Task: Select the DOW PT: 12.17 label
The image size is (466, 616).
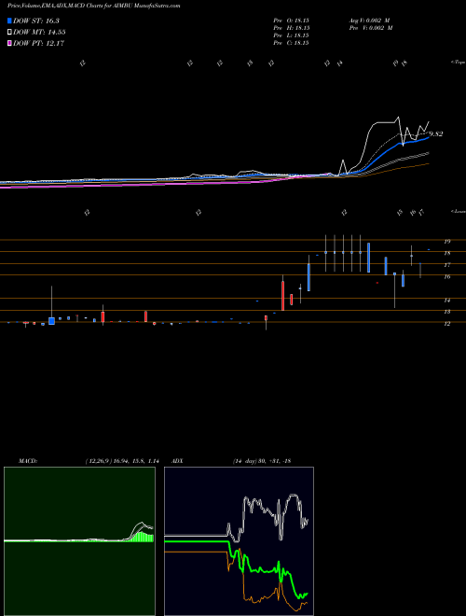Action: pyautogui.click(x=38, y=43)
